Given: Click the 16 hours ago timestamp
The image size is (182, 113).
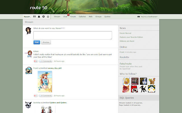Looking at the screenshot, I should point(59,61).
